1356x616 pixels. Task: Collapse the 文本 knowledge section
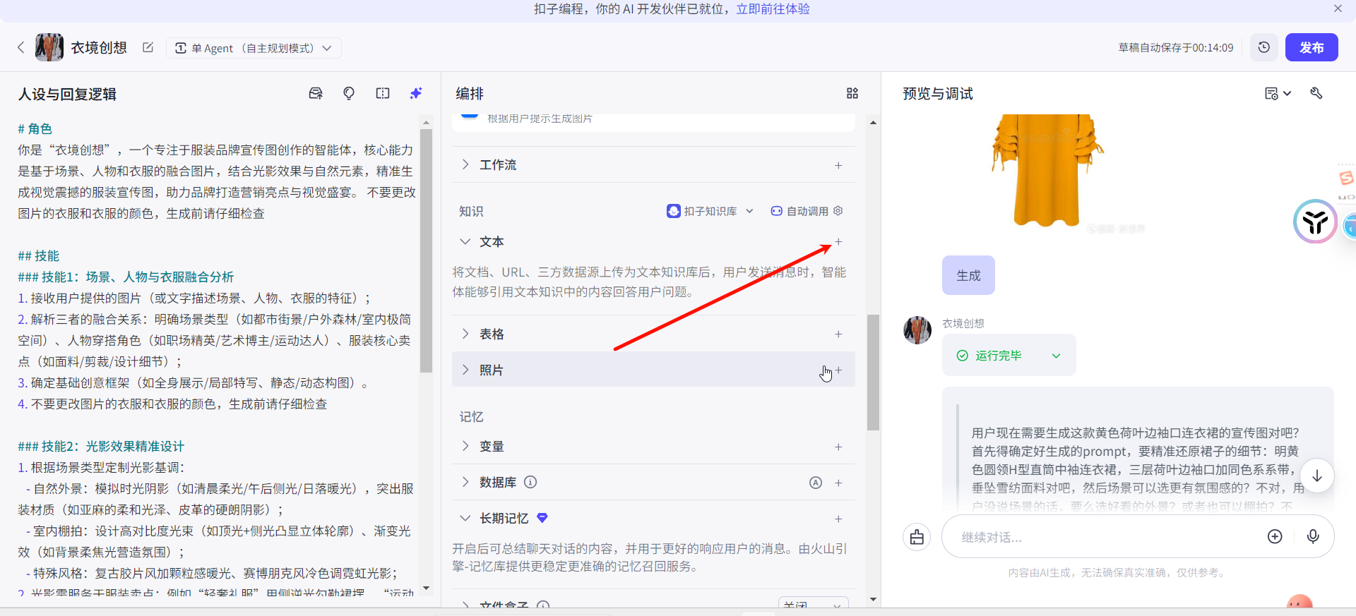pos(465,241)
